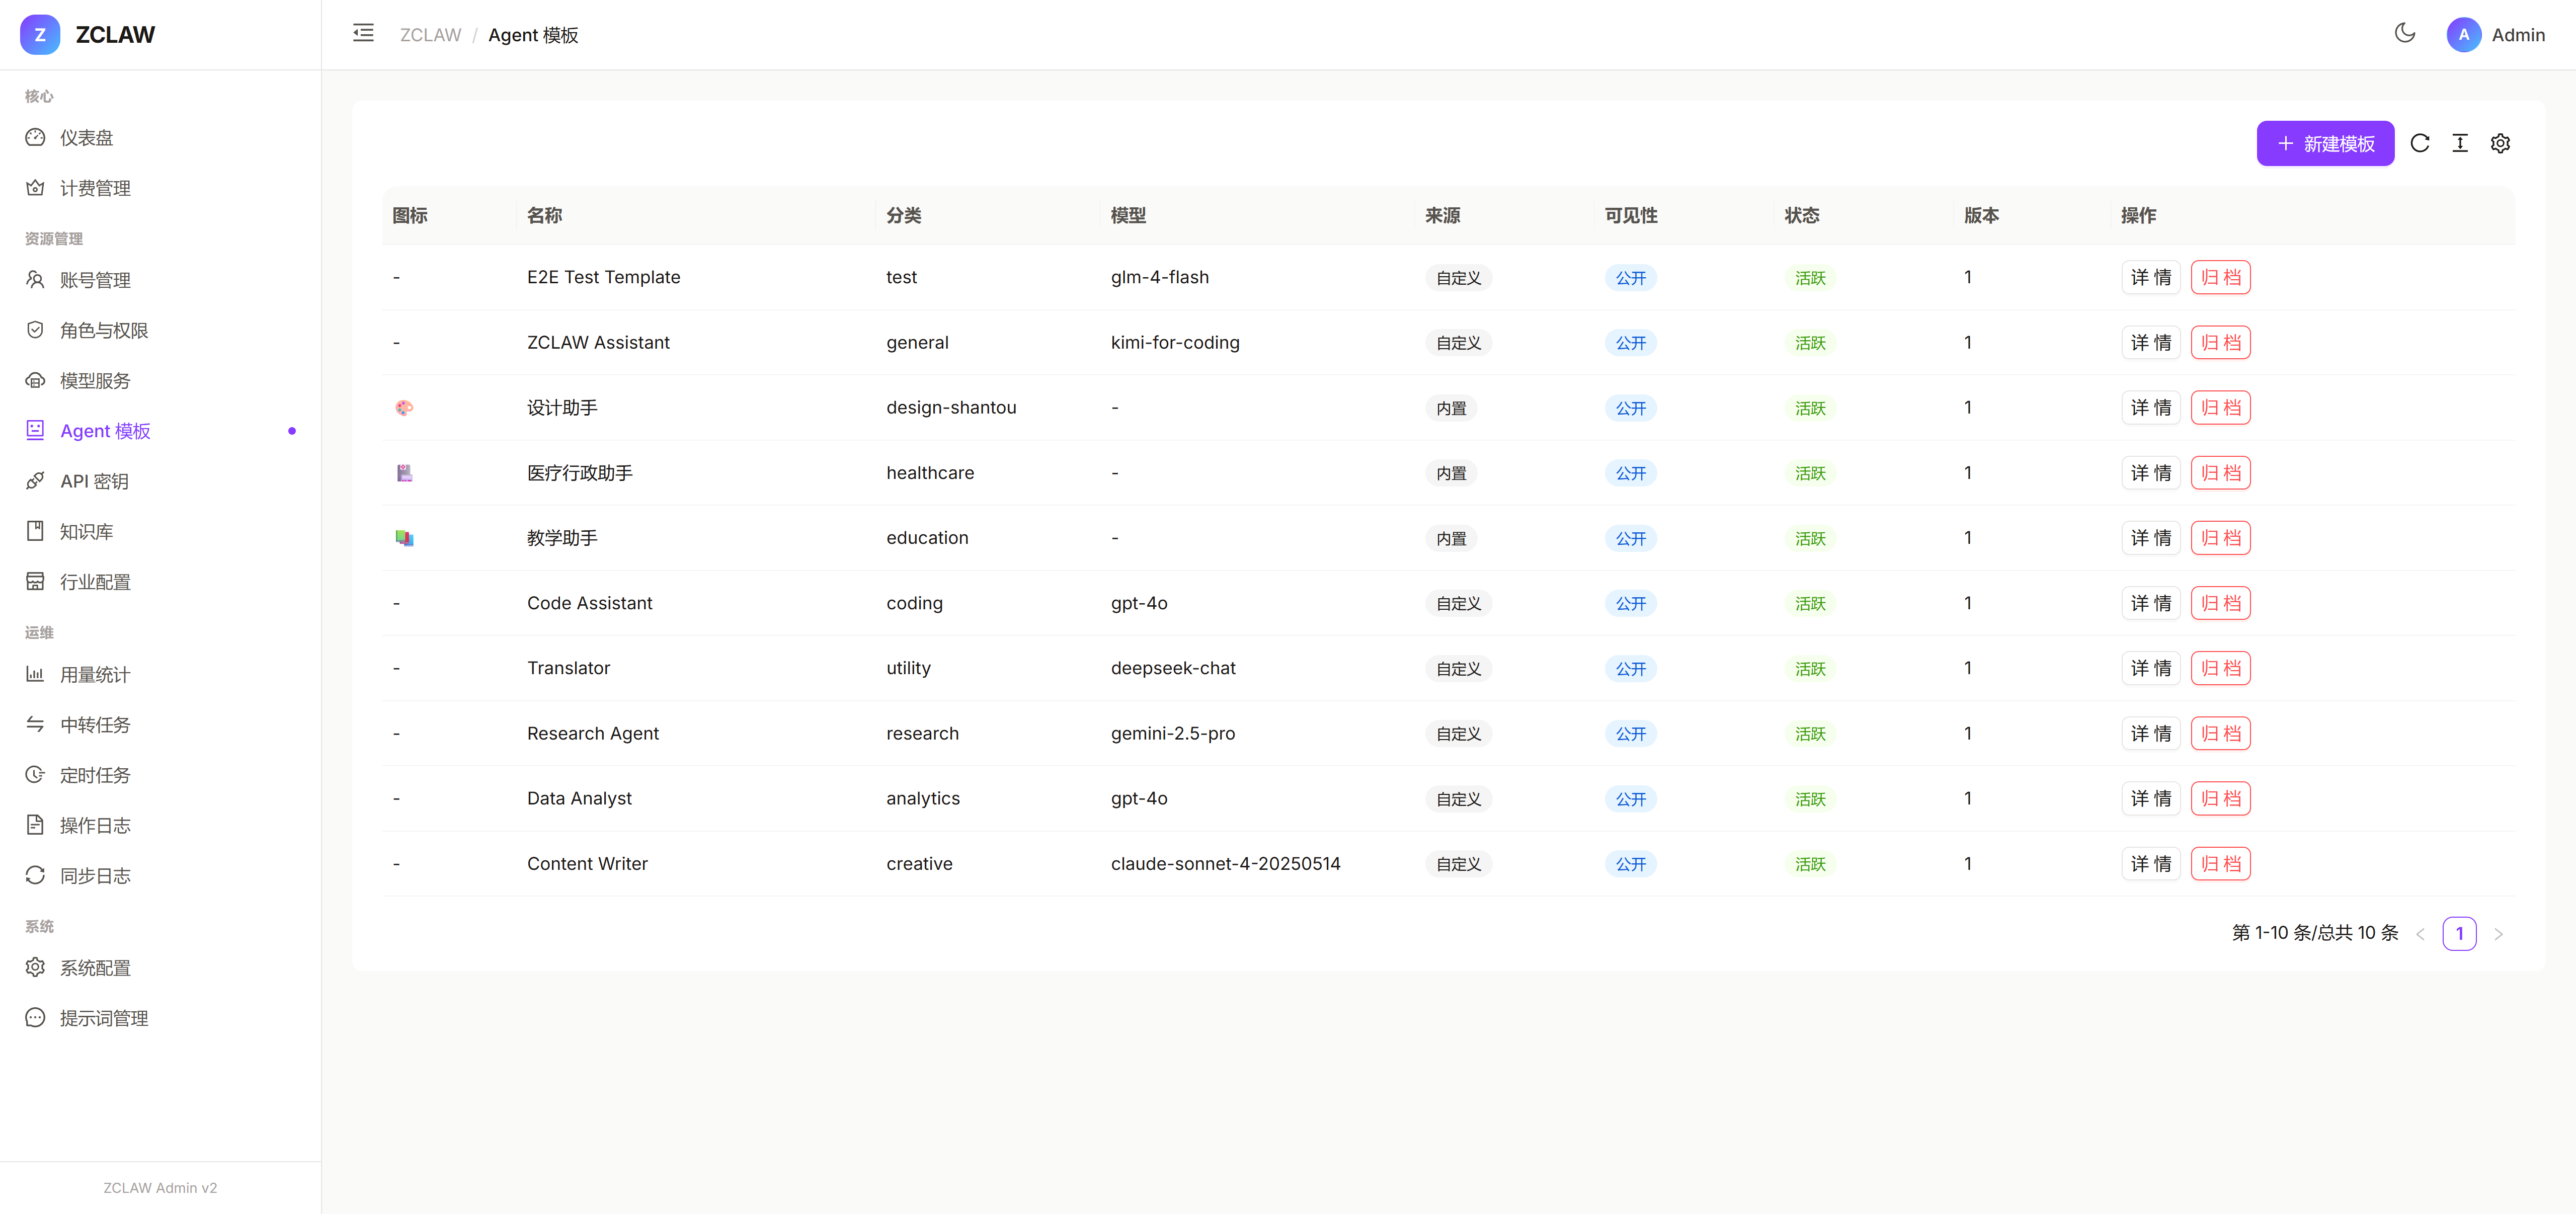
Task: Click the 同步日志 sync icon
Action: pyautogui.click(x=35, y=875)
